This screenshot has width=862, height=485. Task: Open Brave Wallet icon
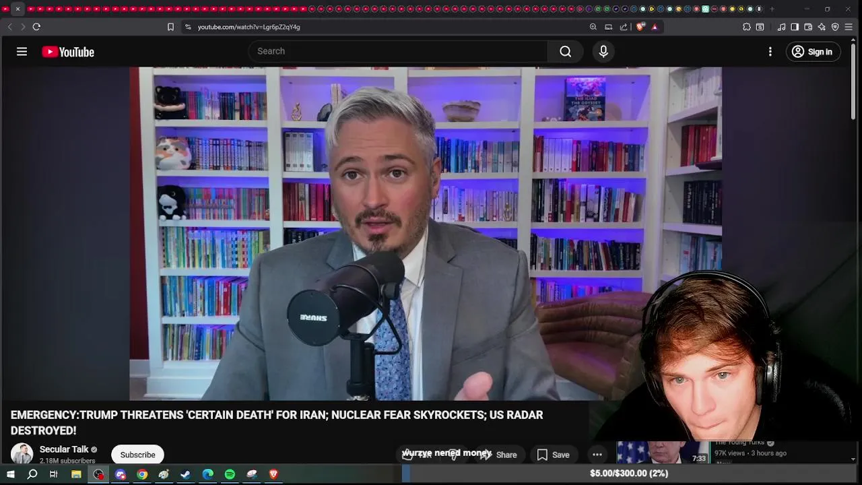[808, 27]
